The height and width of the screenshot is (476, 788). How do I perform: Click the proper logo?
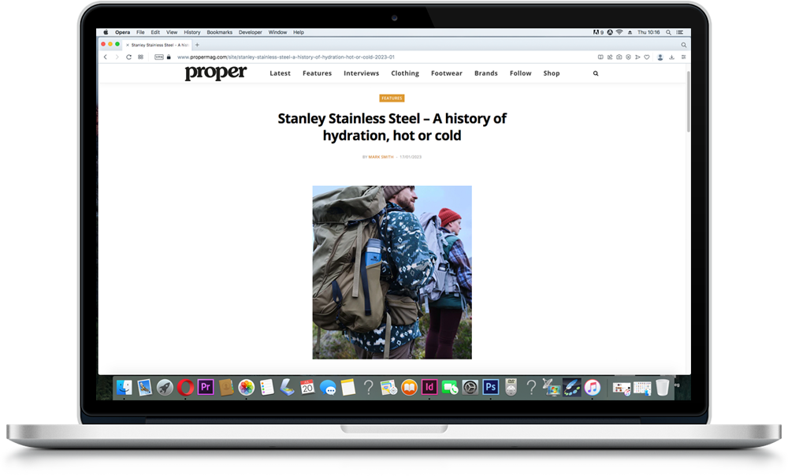(216, 73)
